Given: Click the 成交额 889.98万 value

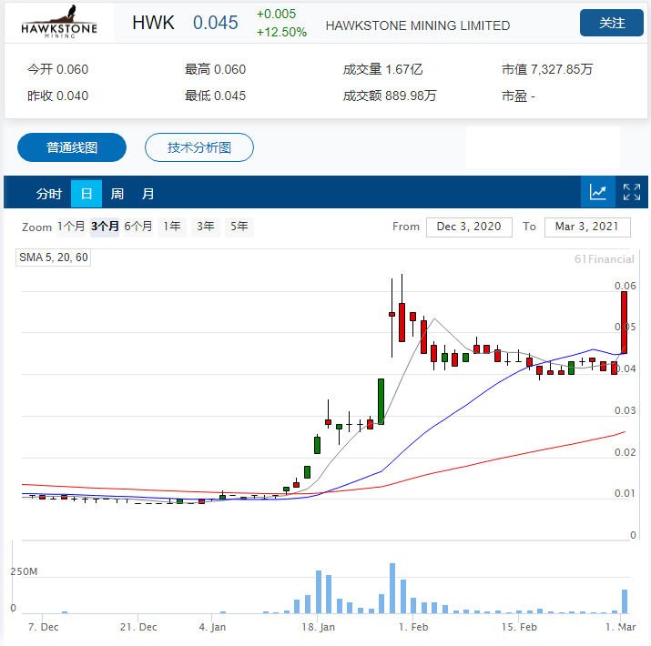Looking at the screenshot, I should click(x=390, y=96).
